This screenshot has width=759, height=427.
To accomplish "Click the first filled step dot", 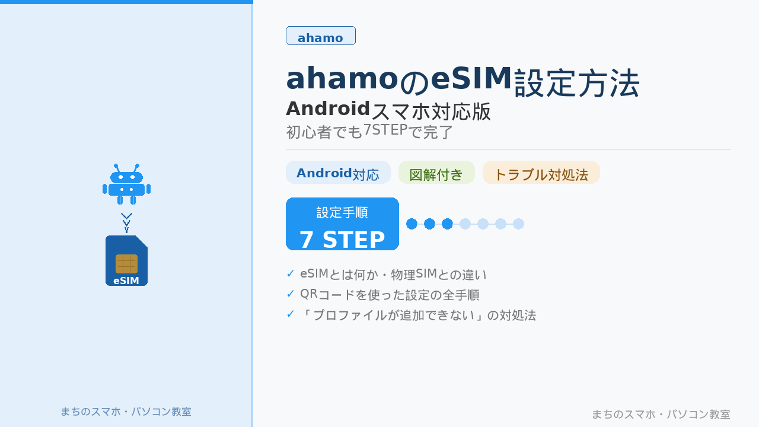I will (412, 224).
